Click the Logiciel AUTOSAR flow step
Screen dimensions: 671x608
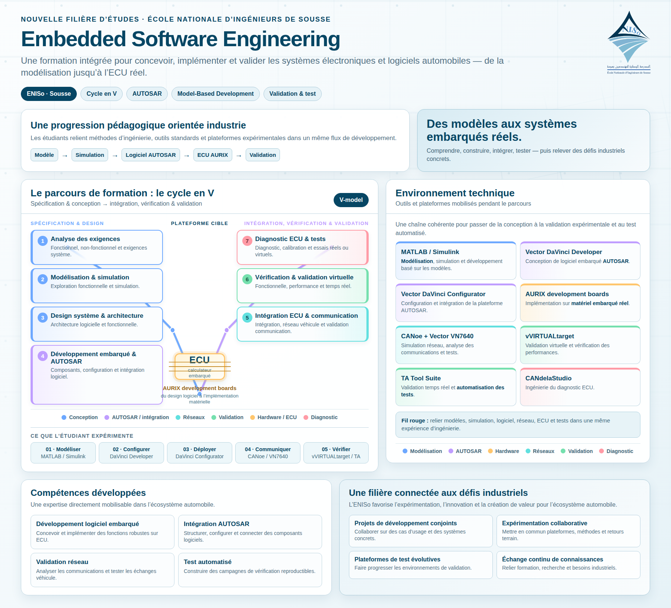click(x=151, y=155)
